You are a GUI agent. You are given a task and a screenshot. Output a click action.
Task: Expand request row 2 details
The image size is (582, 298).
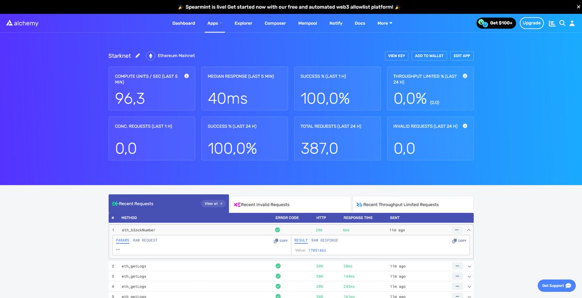click(469, 266)
